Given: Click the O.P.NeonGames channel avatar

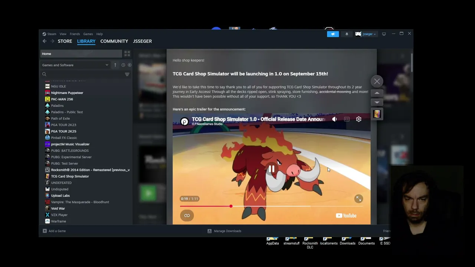Looking at the screenshot, I should click(x=184, y=122).
